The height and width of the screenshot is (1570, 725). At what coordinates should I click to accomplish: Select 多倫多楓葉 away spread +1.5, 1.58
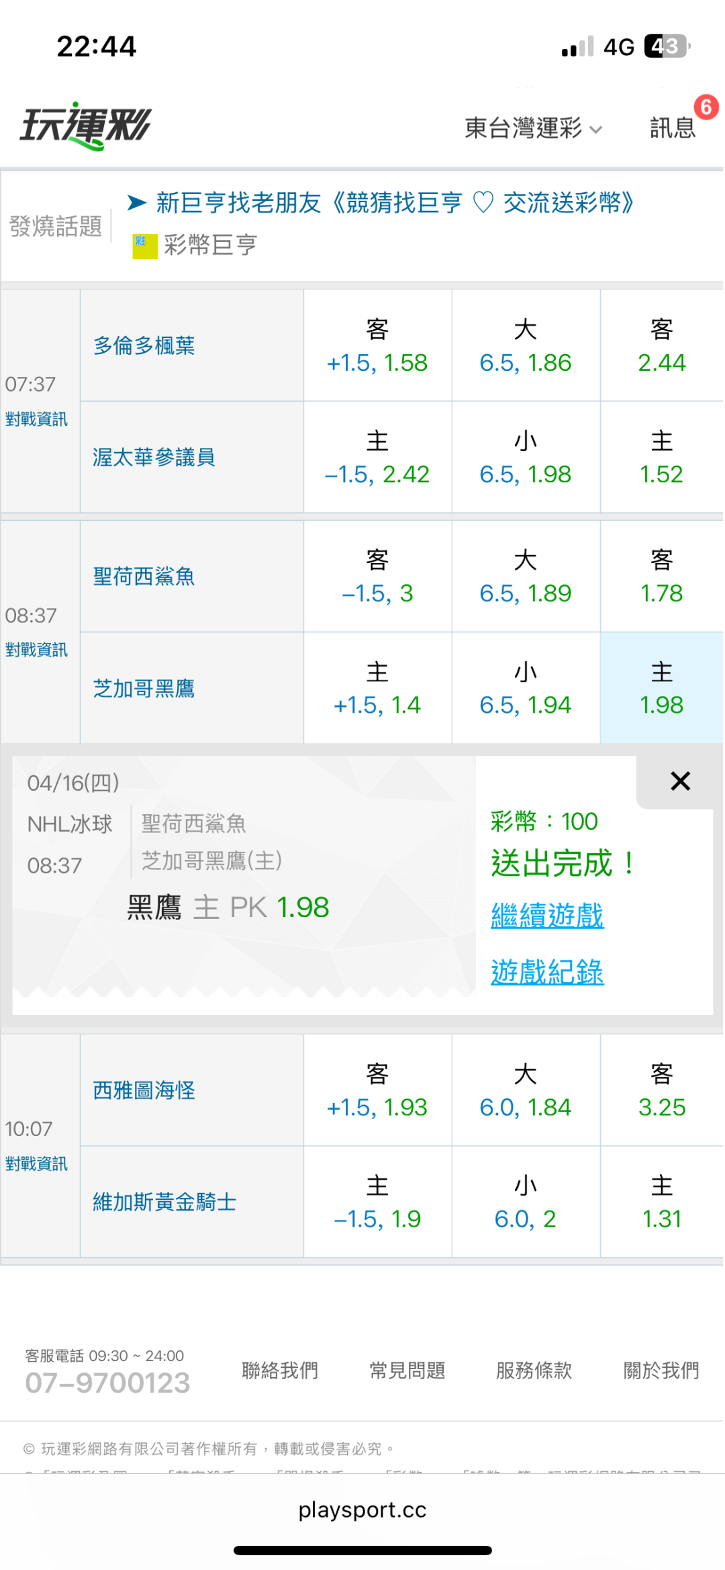pyautogui.click(x=377, y=346)
